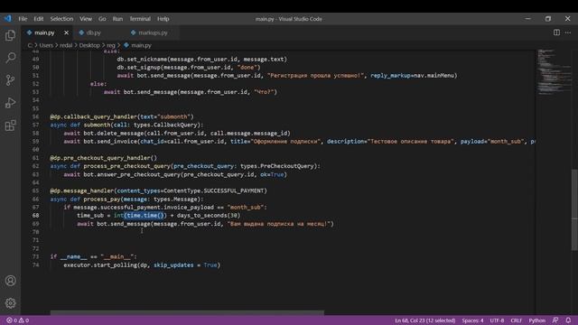Change line endings via CRLF
578x325 pixels.
pos(516,320)
